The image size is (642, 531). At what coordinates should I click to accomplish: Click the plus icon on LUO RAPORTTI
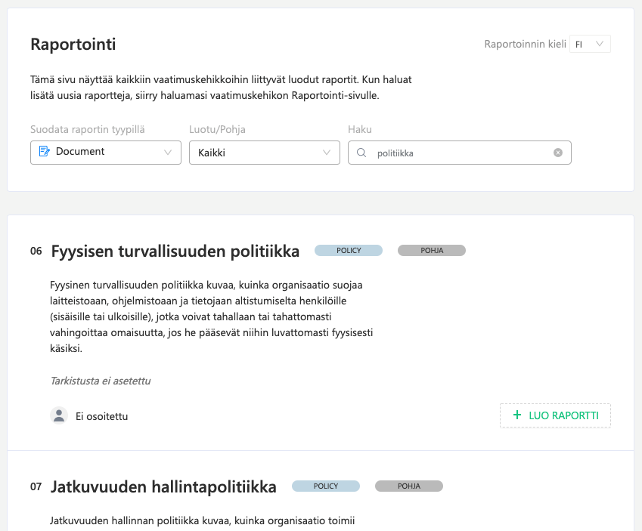point(517,415)
